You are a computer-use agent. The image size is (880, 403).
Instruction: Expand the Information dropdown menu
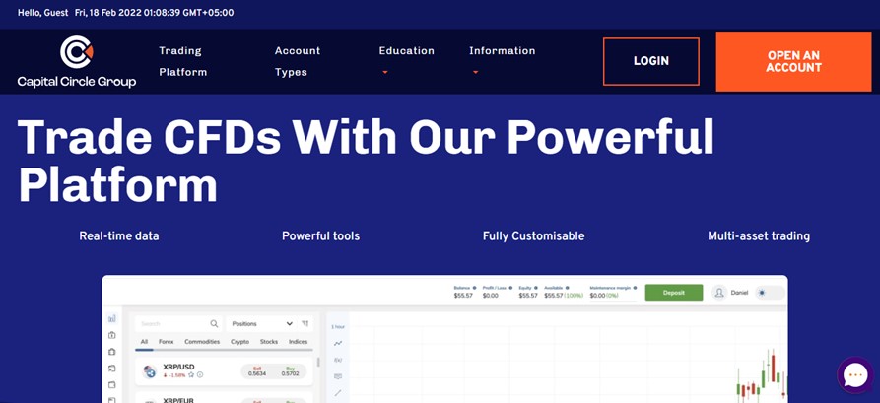tap(502, 60)
